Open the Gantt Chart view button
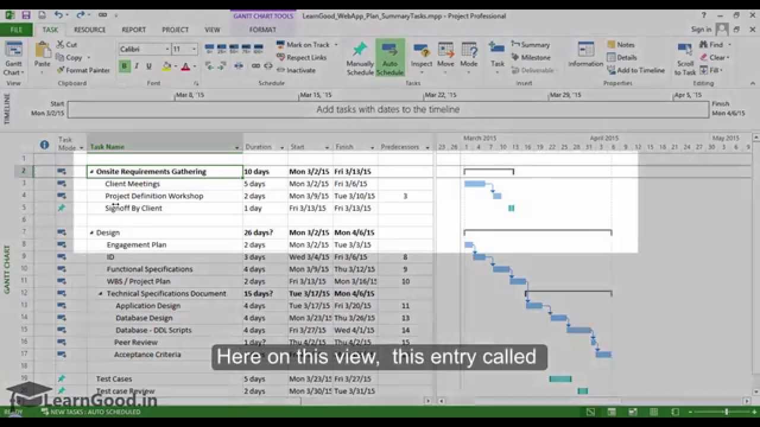Image resolution: width=760 pixels, height=427 pixels. click(x=13, y=59)
